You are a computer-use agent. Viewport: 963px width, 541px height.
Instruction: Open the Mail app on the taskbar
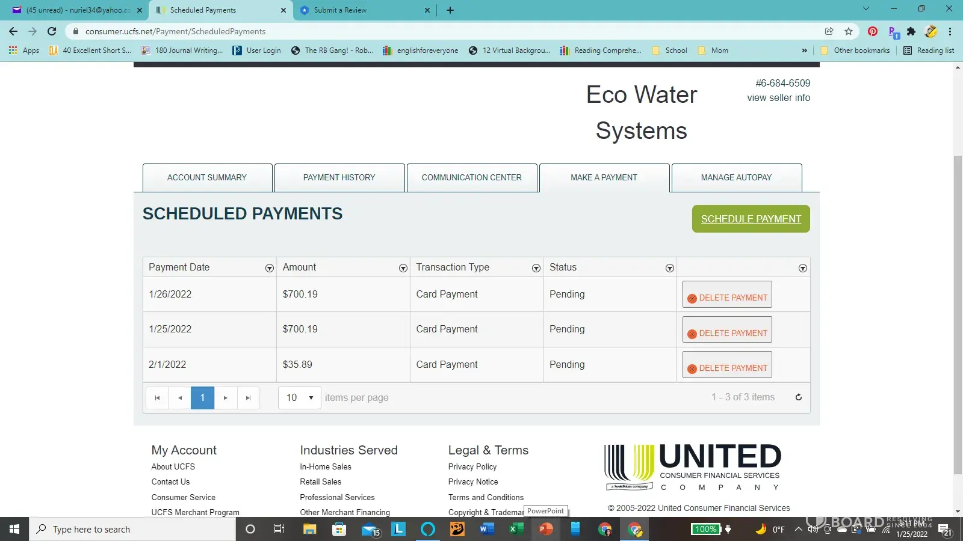[x=370, y=530]
